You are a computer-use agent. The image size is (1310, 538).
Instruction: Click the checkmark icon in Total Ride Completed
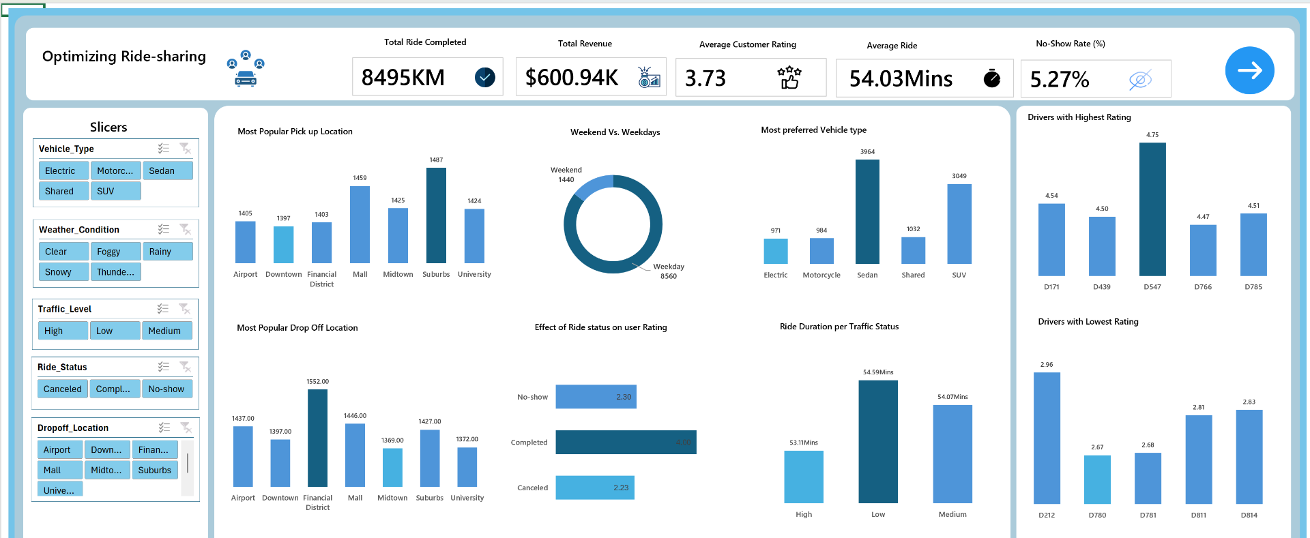coord(485,77)
